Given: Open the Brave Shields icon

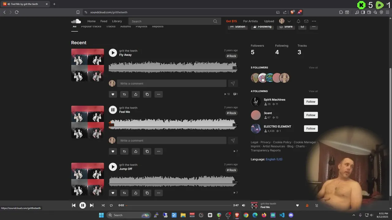Looking at the screenshot, I should click(x=292, y=12).
